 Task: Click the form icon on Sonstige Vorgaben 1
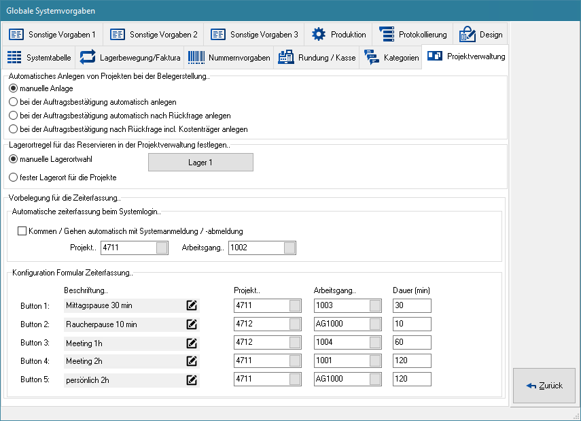click(x=16, y=34)
